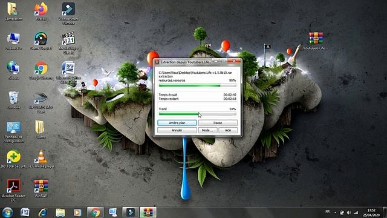Show hidden tray icons arrow
387x218 pixels.
335,213
